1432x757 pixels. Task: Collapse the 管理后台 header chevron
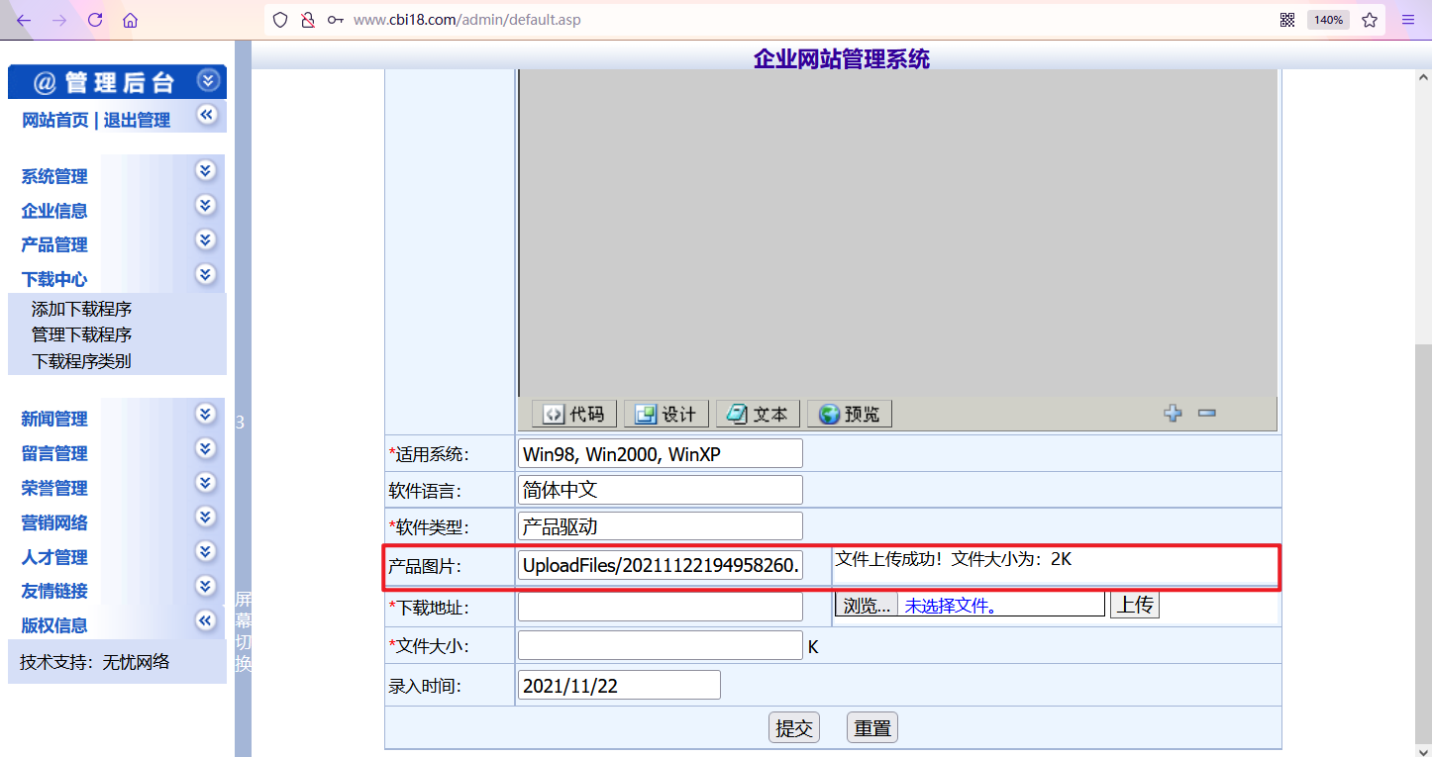pos(207,80)
